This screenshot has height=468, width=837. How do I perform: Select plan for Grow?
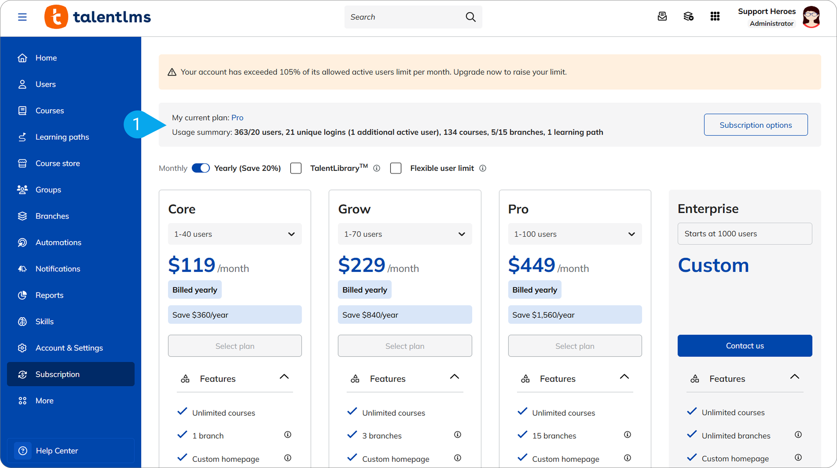(405, 346)
